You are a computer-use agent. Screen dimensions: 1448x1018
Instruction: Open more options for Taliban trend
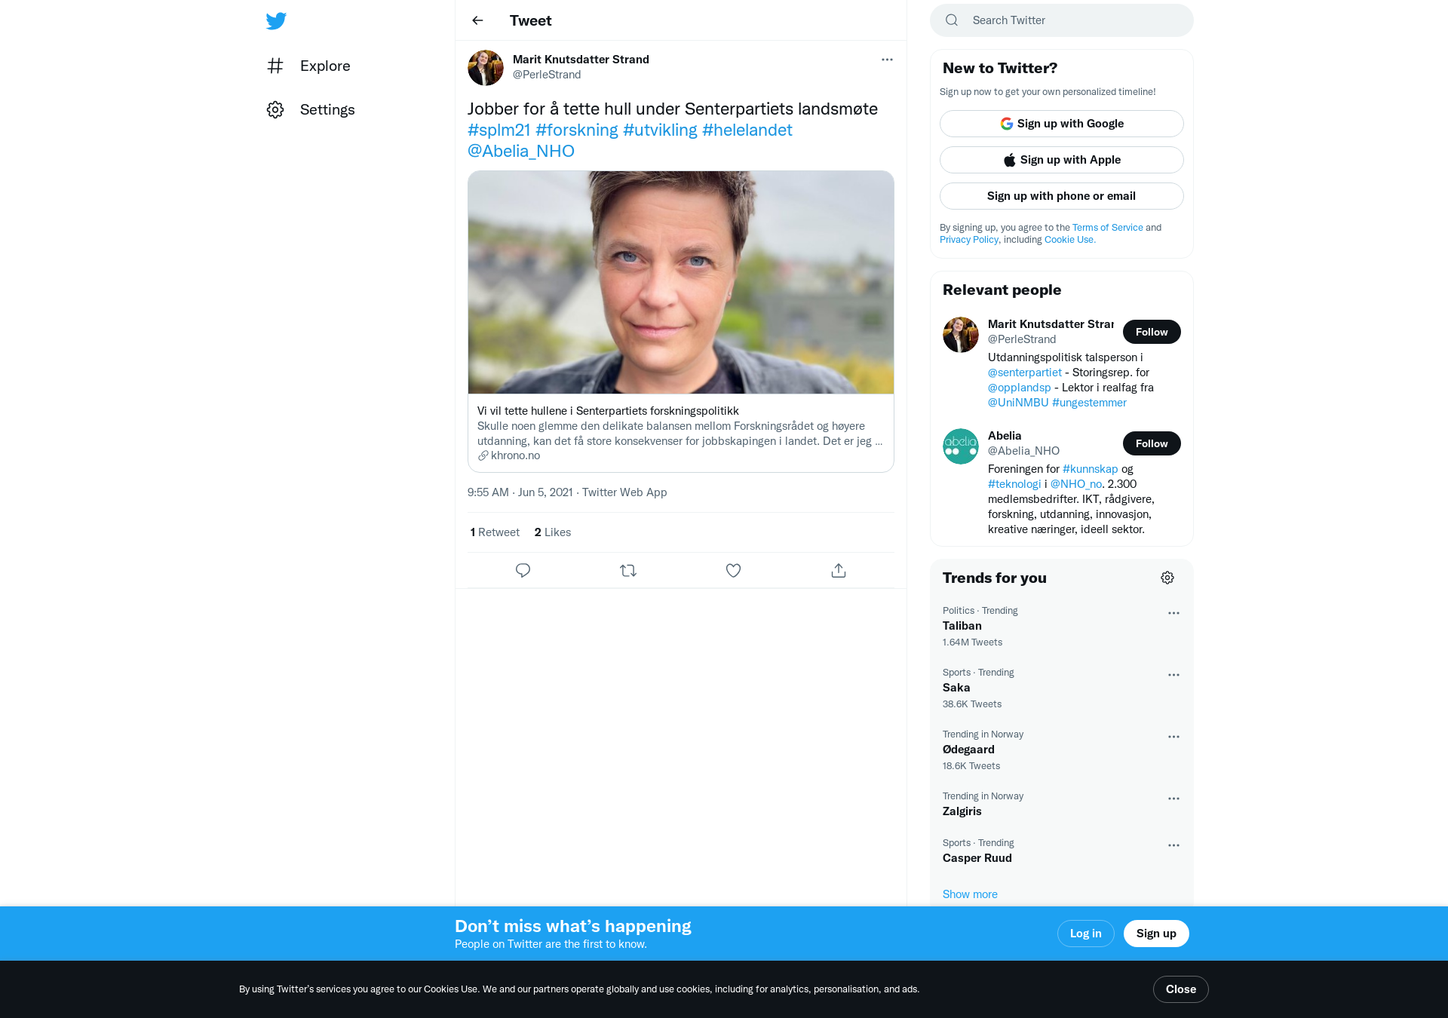1173,613
